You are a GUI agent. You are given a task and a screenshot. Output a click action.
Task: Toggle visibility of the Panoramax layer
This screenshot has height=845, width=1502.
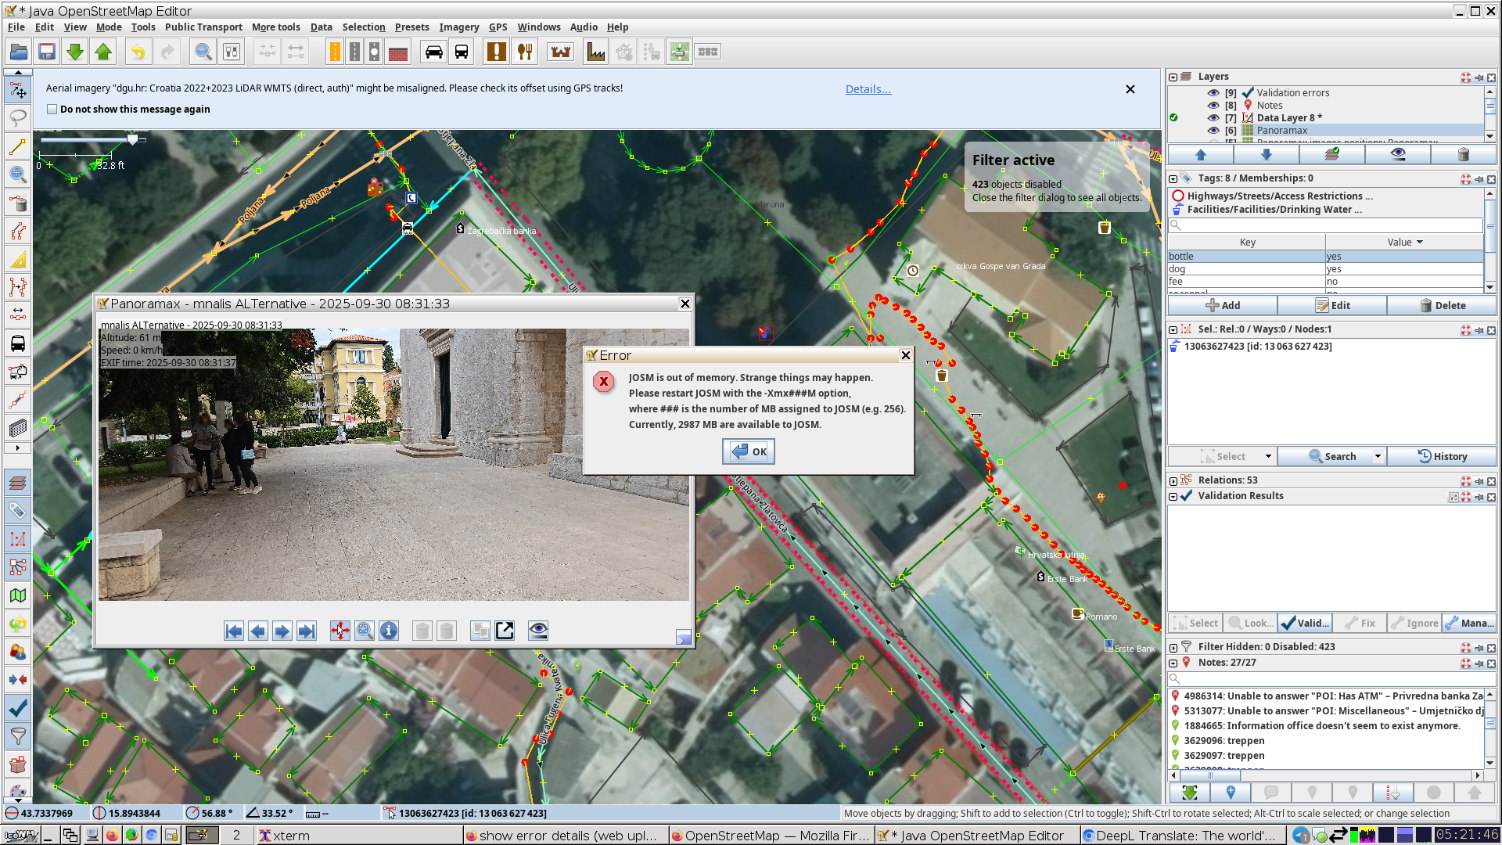click(1213, 131)
